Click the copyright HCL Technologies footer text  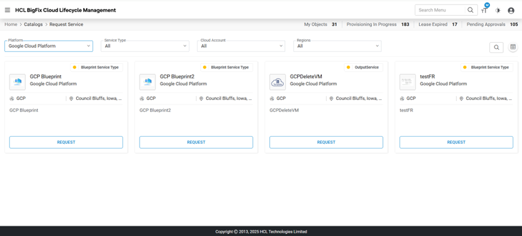tap(261, 232)
